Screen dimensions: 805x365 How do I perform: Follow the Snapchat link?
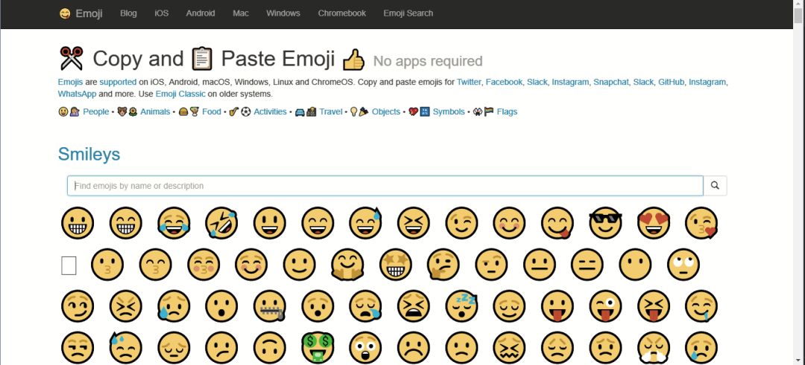pyautogui.click(x=611, y=82)
